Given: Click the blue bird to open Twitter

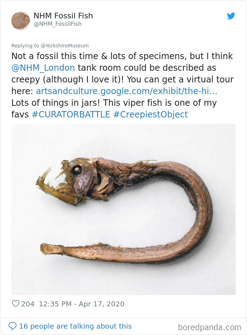Looking at the screenshot, I should [x=231, y=16].
